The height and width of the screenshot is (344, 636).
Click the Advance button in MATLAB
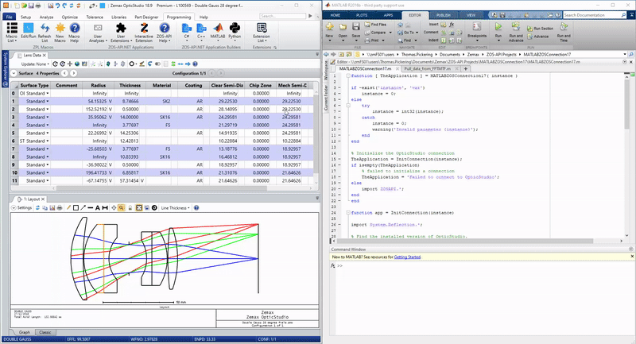tap(538, 37)
